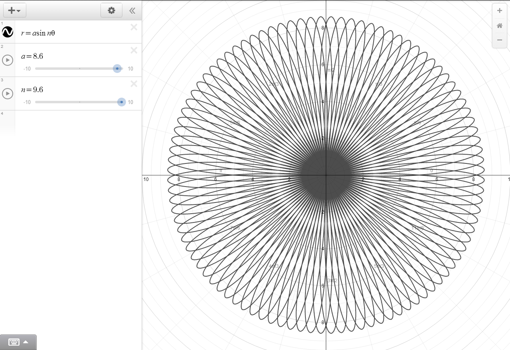The image size is (510, 350).
Task: Click the n slider handle
Action: click(x=122, y=102)
